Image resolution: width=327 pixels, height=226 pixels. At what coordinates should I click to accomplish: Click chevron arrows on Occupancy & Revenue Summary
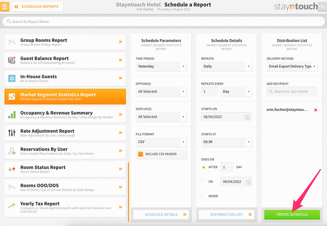pyautogui.click(x=120, y=114)
